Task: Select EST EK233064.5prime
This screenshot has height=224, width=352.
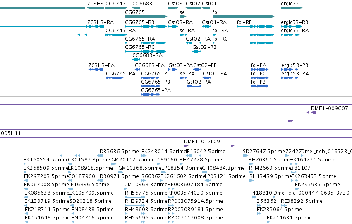Action: point(279,210)
